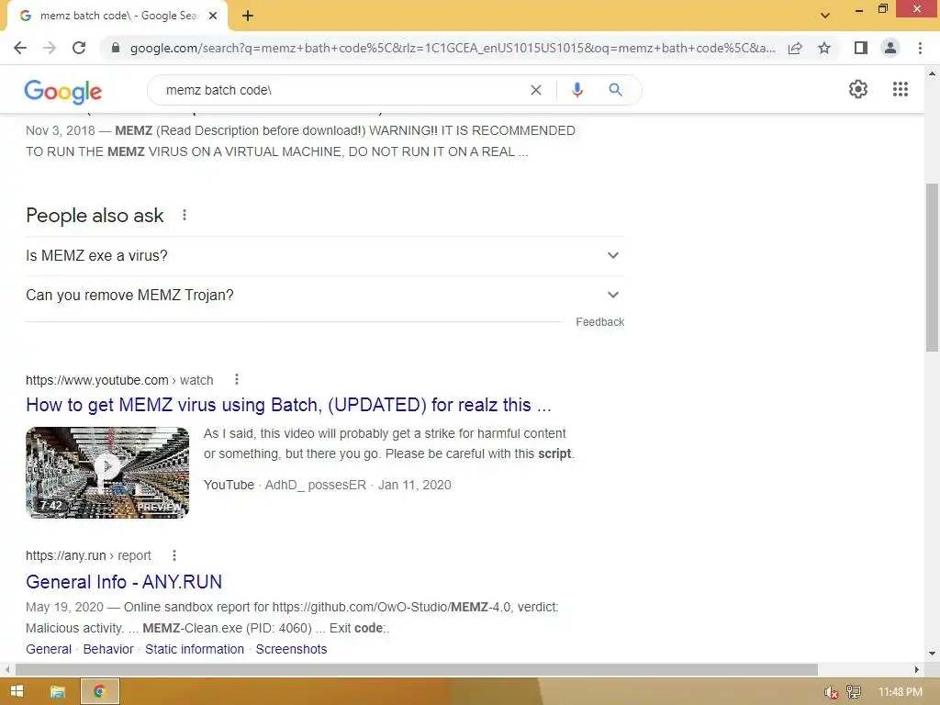
Task: Open the Screenshots sitelink
Action: tap(291, 649)
